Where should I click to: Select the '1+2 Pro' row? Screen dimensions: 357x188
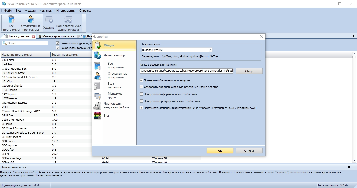[46, 64]
